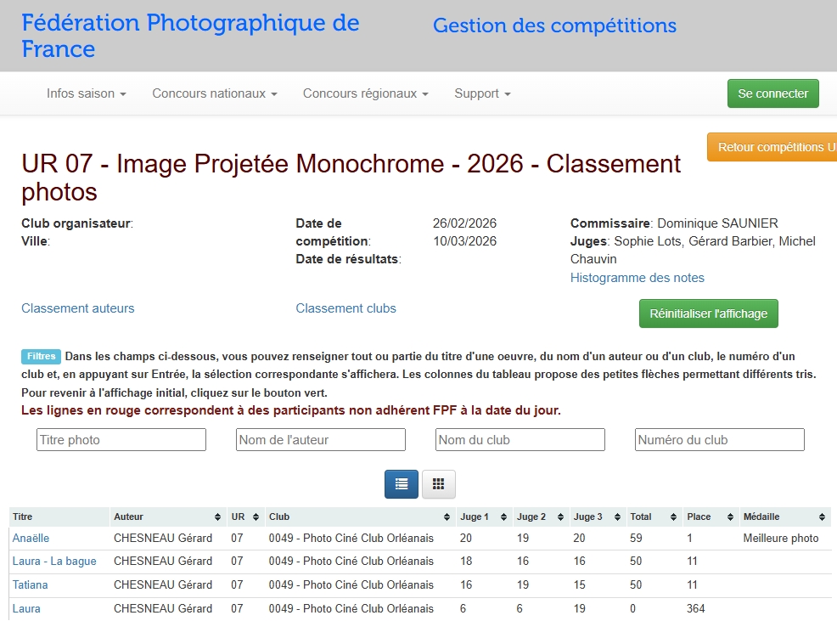
Task: Sort by Auteur column arrows
Action: coord(219,517)
